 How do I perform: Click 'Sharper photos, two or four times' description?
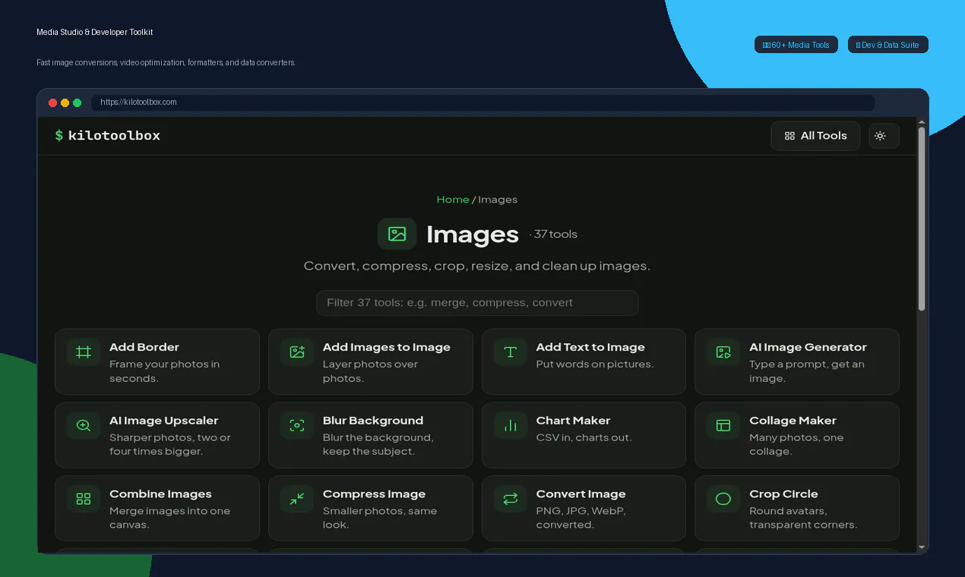coord(170,444)
